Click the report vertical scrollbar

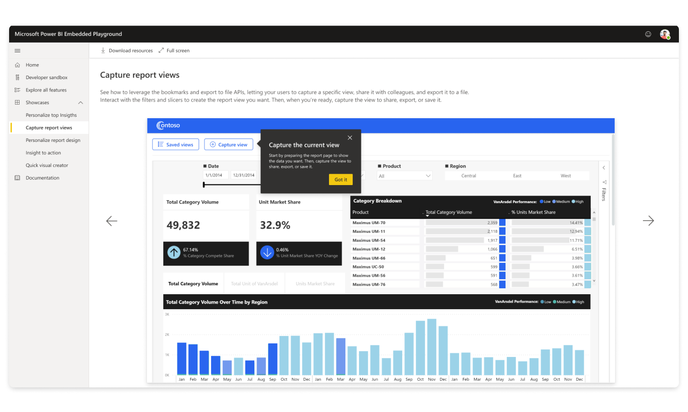(x=613, y=180)
